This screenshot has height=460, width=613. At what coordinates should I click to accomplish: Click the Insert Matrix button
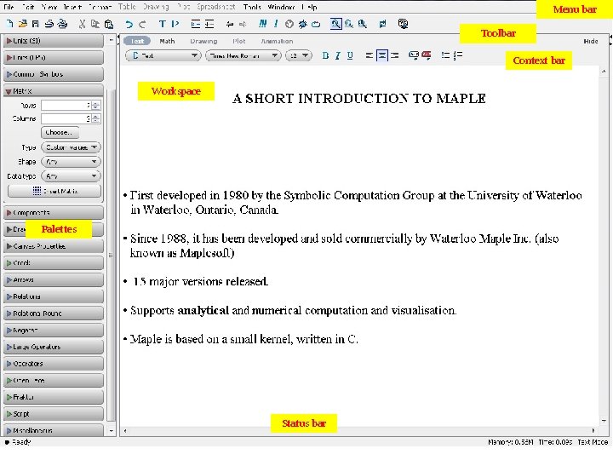click(x=54, y=192)
